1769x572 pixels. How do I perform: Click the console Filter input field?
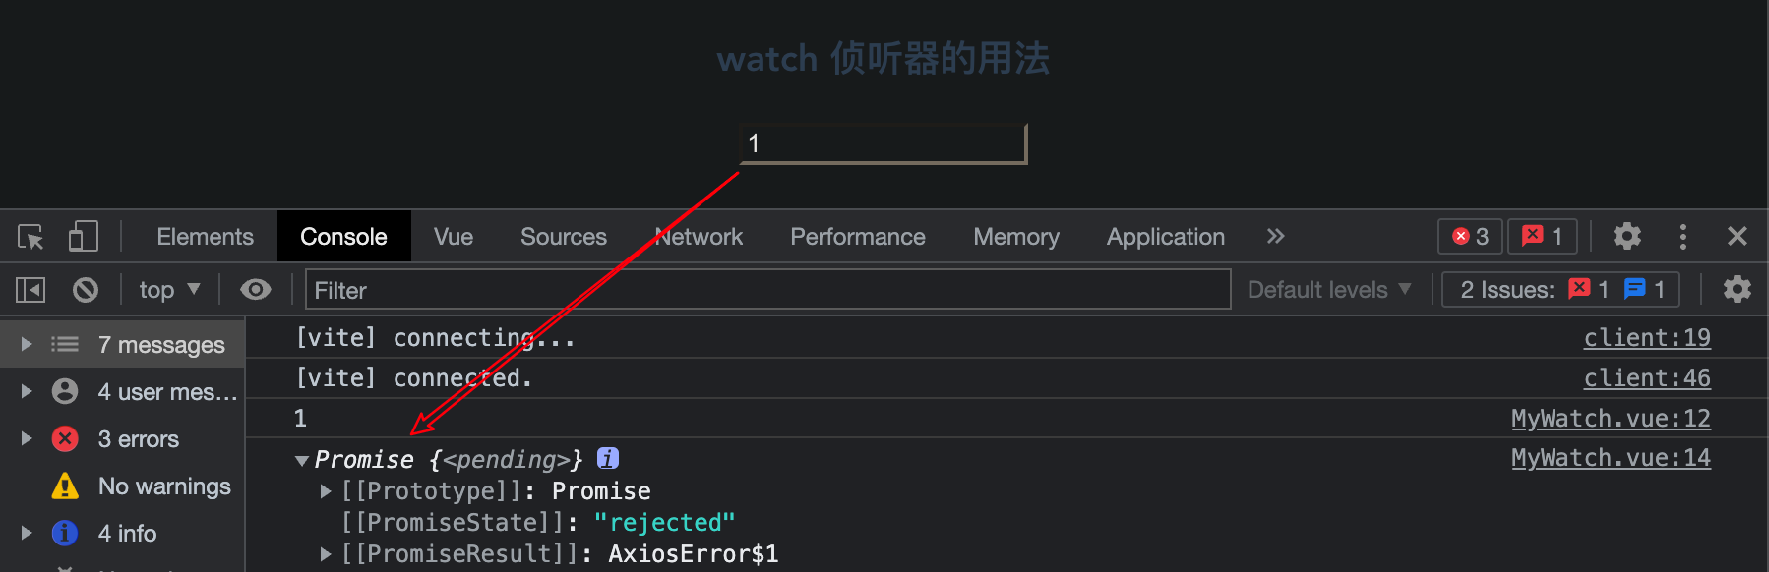pyautogui.click(x=767, y=290)
